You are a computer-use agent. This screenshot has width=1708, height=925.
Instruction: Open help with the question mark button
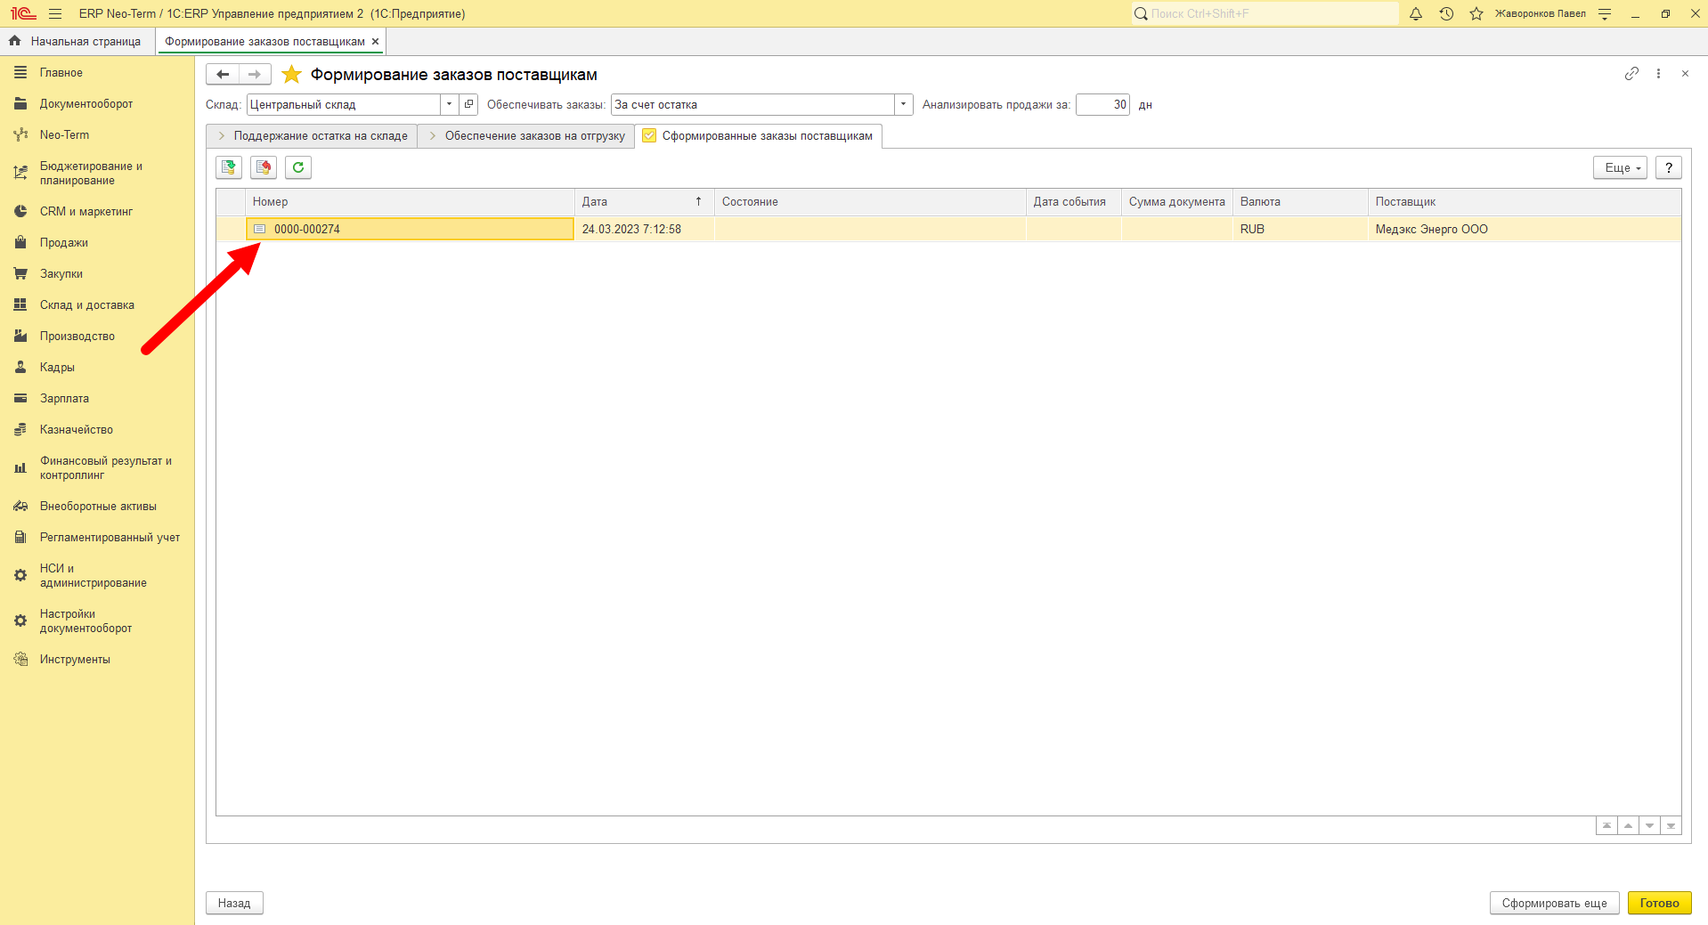point(1669,167)
